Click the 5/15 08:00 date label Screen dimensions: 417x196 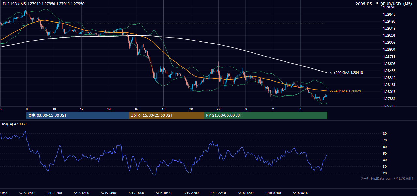click(x=27, y=193)
